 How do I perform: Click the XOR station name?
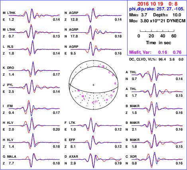pos(133,156)
